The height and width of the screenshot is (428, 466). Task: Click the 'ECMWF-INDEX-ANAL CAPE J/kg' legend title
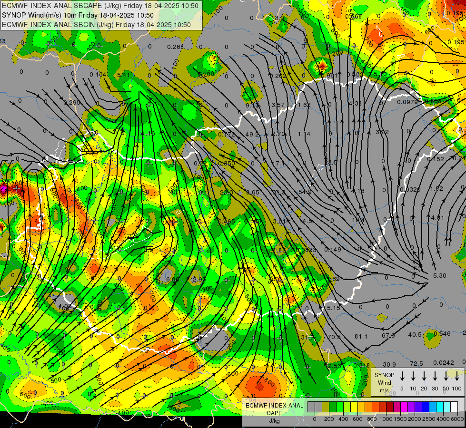tap(274, 413)
